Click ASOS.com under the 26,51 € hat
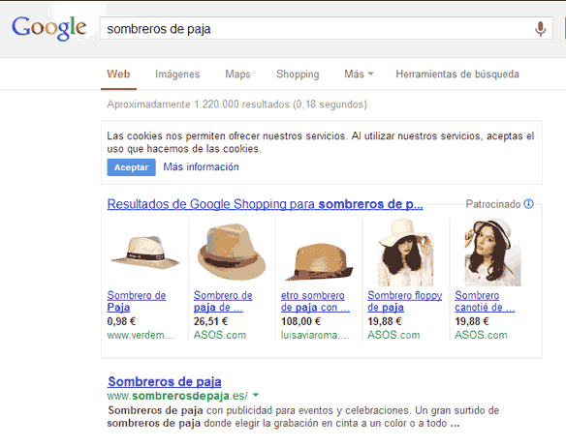 click(220, 335)
